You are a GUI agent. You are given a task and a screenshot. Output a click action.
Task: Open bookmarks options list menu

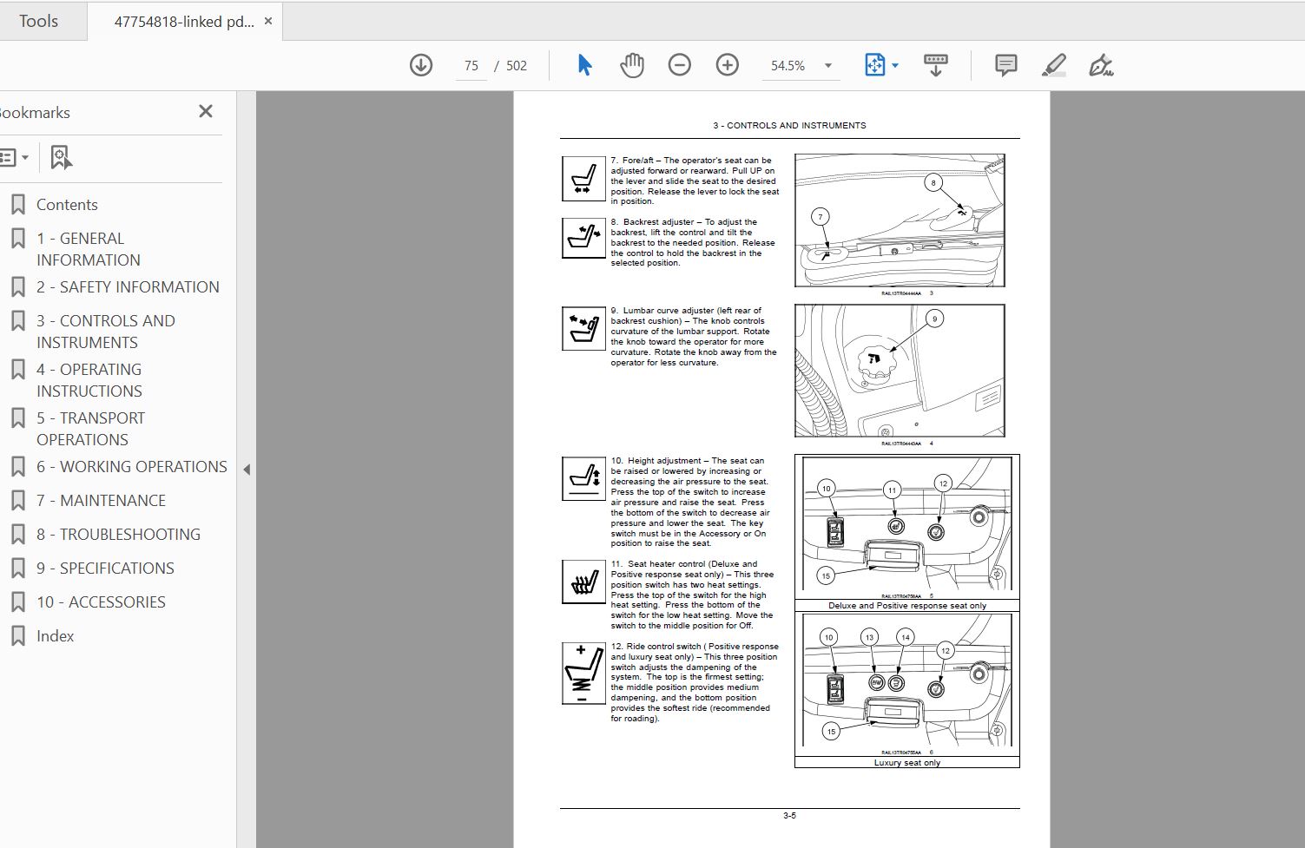pyautogui.click(x=14, y=158)
